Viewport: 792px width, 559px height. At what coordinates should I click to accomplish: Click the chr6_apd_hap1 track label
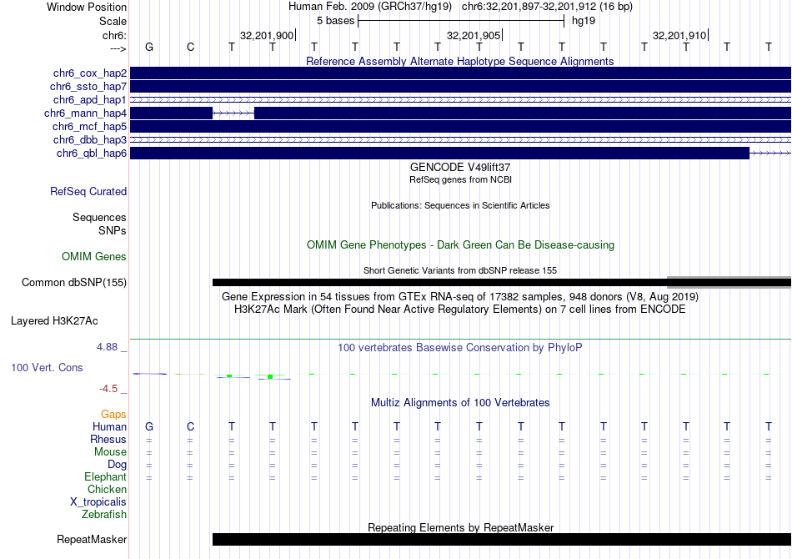[x=90, y=99]
